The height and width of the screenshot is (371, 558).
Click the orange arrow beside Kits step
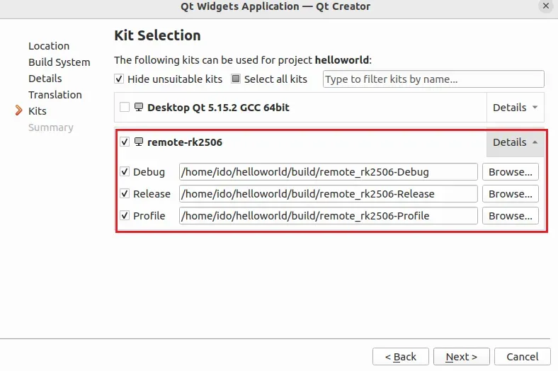pyautogui.click(x=19, y=110)
